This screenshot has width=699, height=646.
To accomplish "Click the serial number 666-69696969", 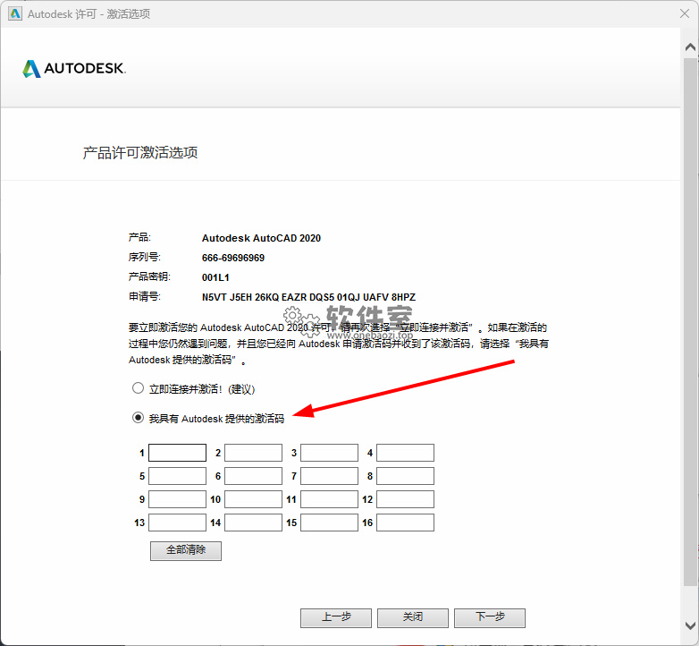I will click(x=233, y=258).
